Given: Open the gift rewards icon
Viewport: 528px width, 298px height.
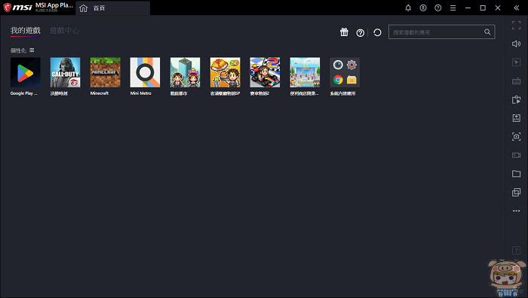Looking at the screenshot, I should pyautogui.click(x=344, y=32).
